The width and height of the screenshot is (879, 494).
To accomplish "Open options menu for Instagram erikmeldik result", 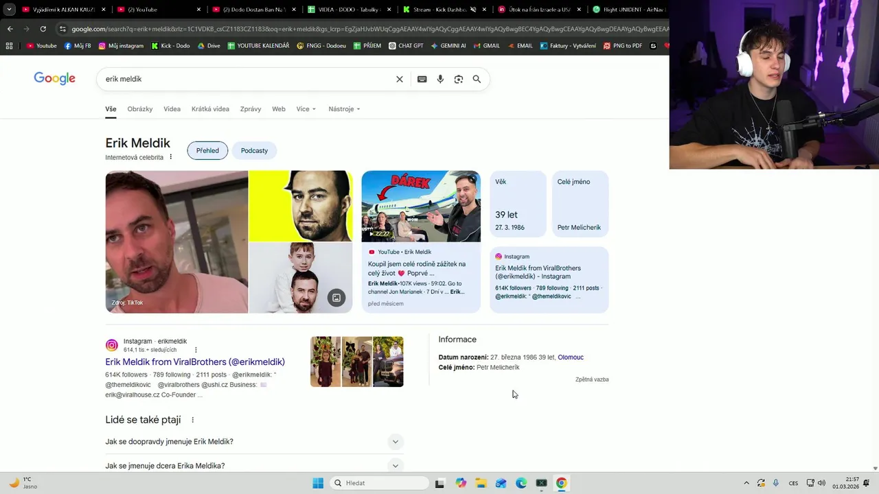I will click(x=196, y=350).
